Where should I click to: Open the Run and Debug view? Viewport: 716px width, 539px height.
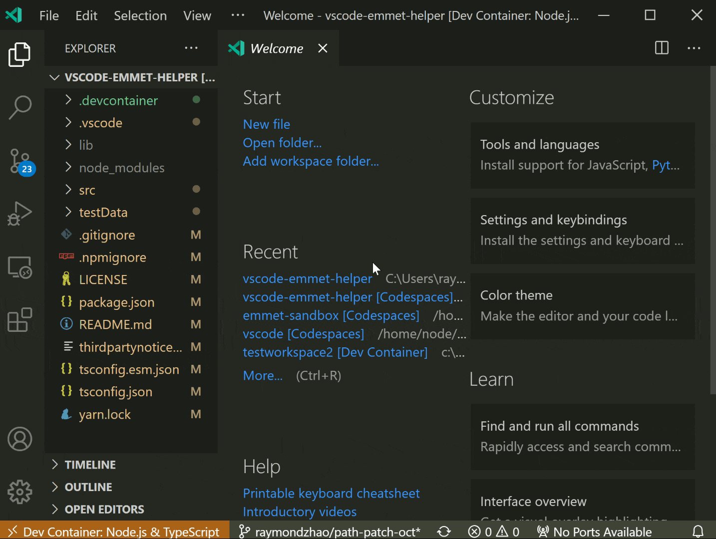coord(19,214)
